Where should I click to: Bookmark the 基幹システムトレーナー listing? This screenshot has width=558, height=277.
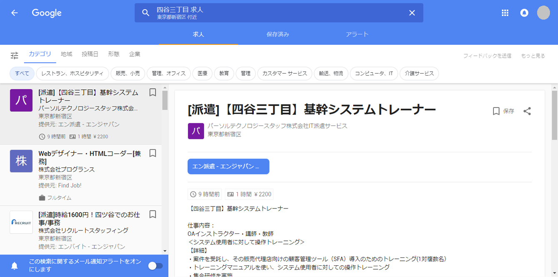pyautogui.click(x=153, y=92)
